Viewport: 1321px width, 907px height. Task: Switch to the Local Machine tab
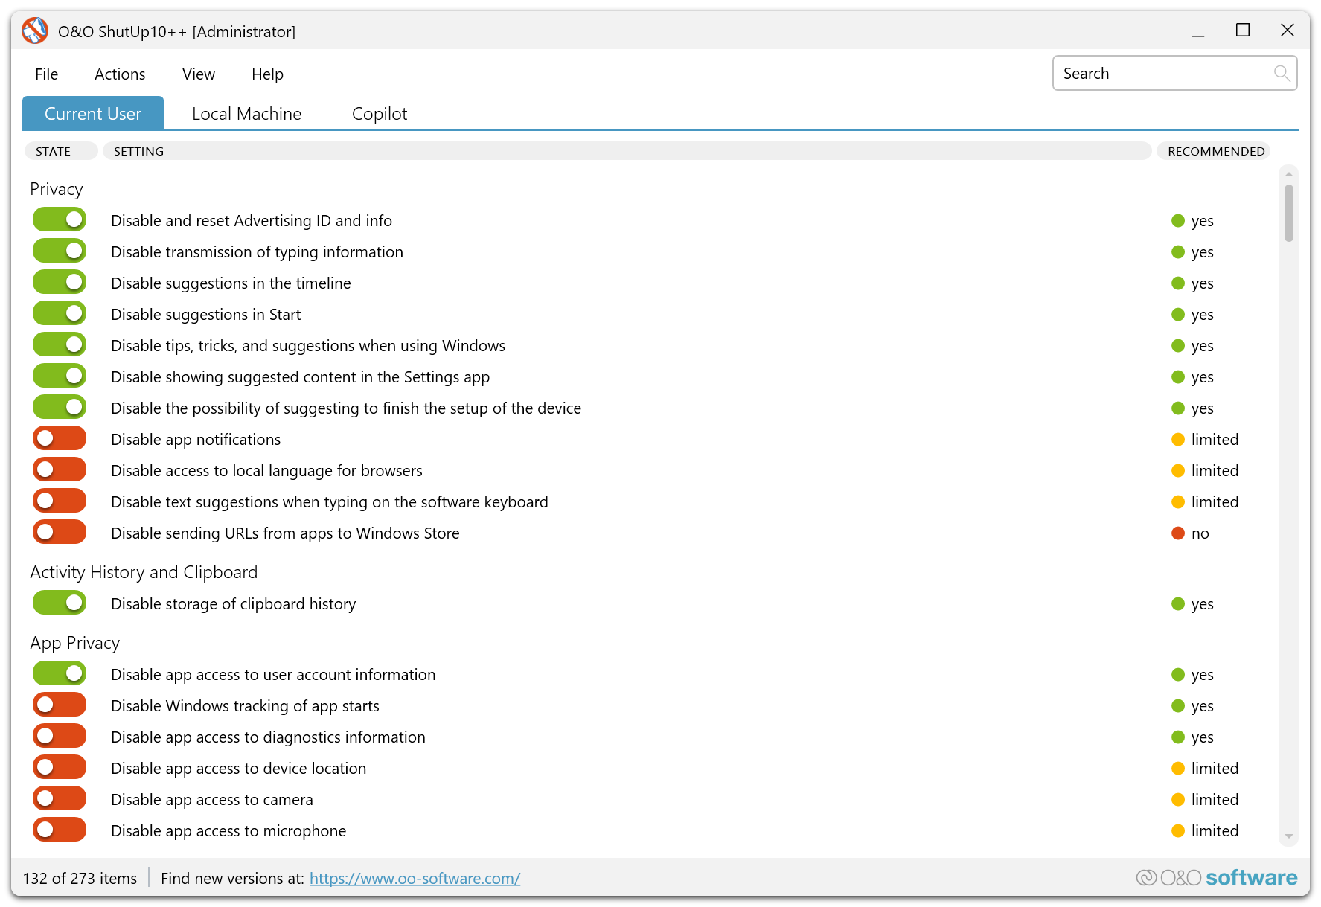(x=246, y=114)
